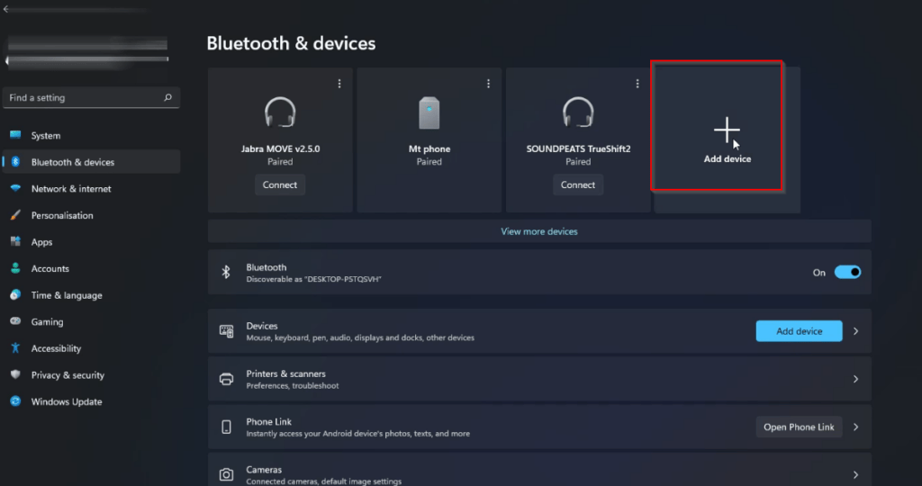Click the SOUNDPEATS TrueShift2 device name
Screen dimensions: 922x486
pos(579,148)
